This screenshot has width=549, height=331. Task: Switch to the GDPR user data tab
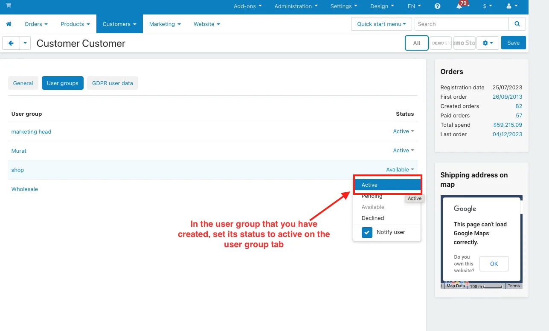coord(113,83)
